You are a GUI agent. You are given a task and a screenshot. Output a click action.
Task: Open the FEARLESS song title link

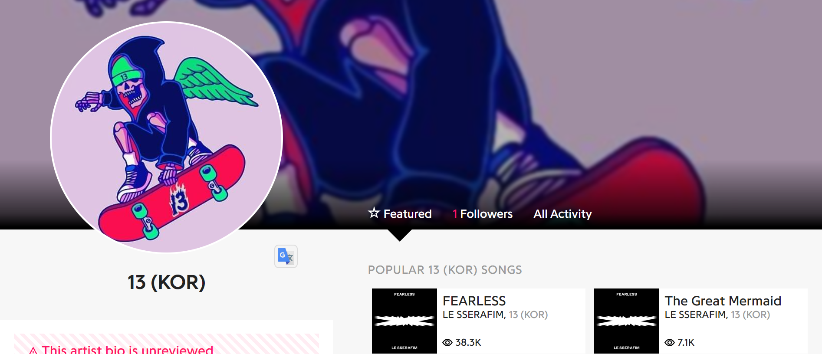tap(474, 301)
